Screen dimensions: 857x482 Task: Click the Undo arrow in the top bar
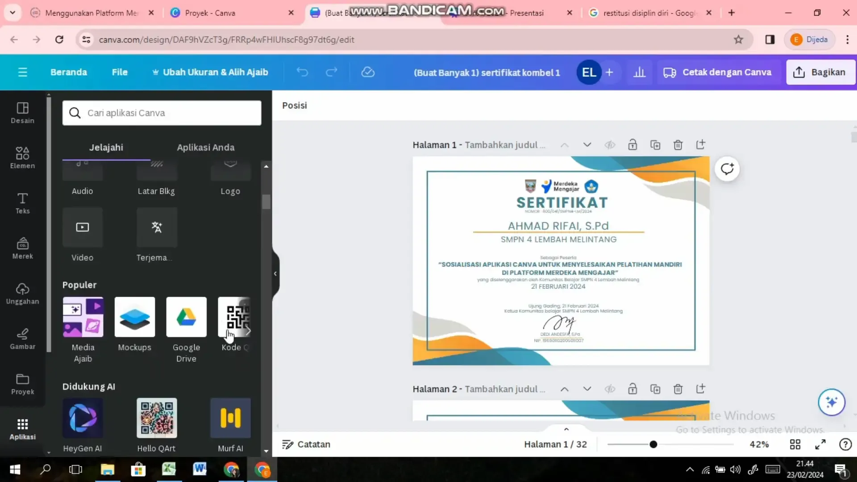pyautogui.click(x=302, y=72)
